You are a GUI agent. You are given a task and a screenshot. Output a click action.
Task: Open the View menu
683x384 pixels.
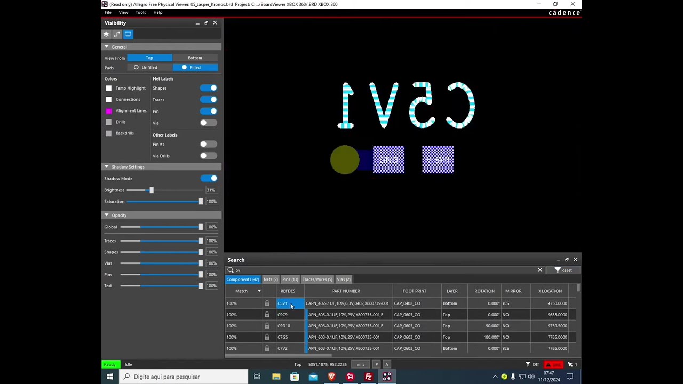pyautogui.click(x=123, y=12)
